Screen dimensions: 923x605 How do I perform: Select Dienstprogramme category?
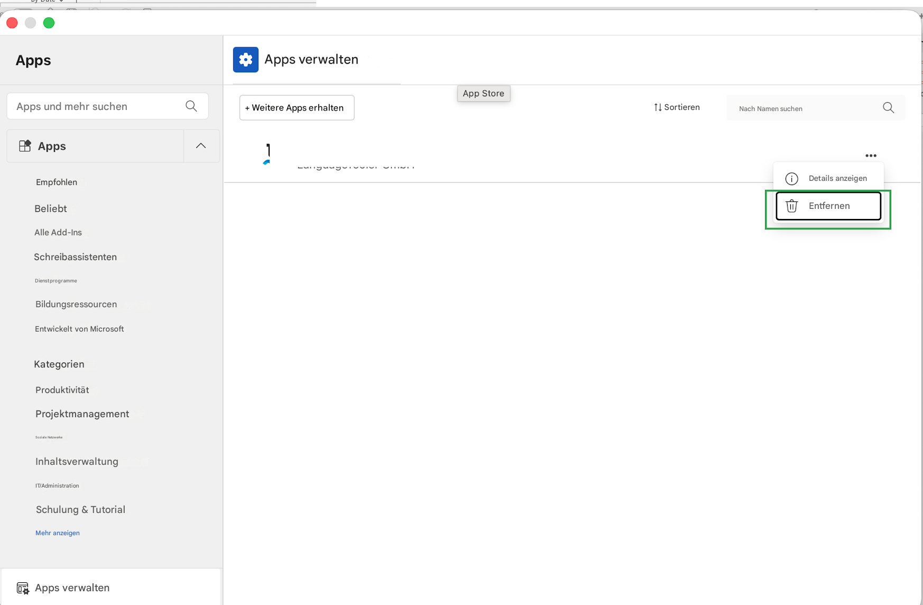56,281
